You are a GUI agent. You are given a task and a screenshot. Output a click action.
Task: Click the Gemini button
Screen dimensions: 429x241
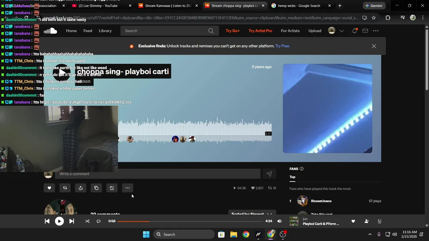pos(374,6)
